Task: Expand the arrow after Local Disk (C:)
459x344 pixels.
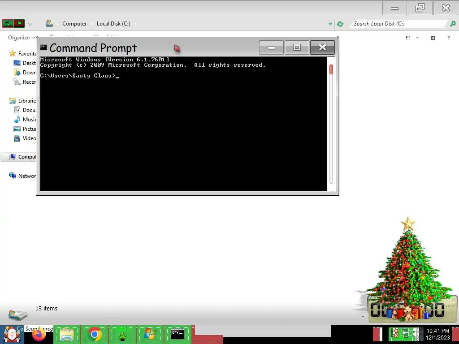Action: click(135, 24)
